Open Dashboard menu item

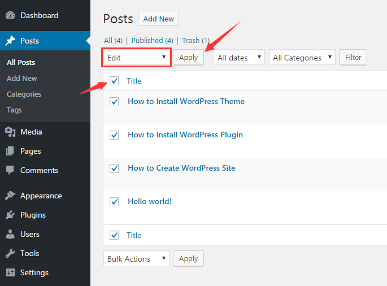coord(45,15)
